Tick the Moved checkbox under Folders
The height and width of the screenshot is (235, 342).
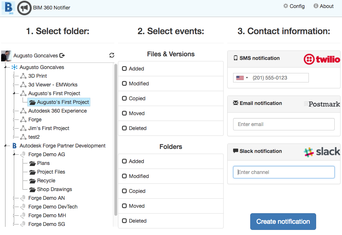(125, 206)
